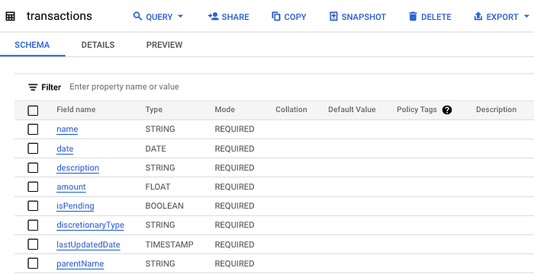The width and height of the screenshot is (534, 274).
Task: Switch to the DETAILS tab
Action: pyautogui.click(x=98, y=45)
